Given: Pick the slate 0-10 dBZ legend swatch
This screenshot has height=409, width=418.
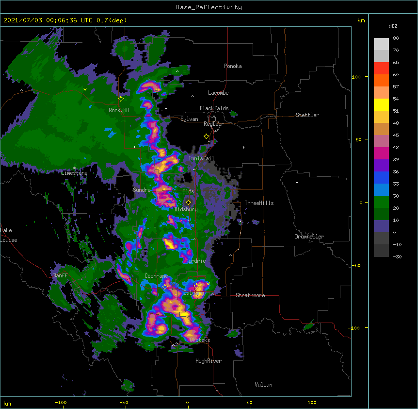Looking at the screenshot, I should 381,226.
